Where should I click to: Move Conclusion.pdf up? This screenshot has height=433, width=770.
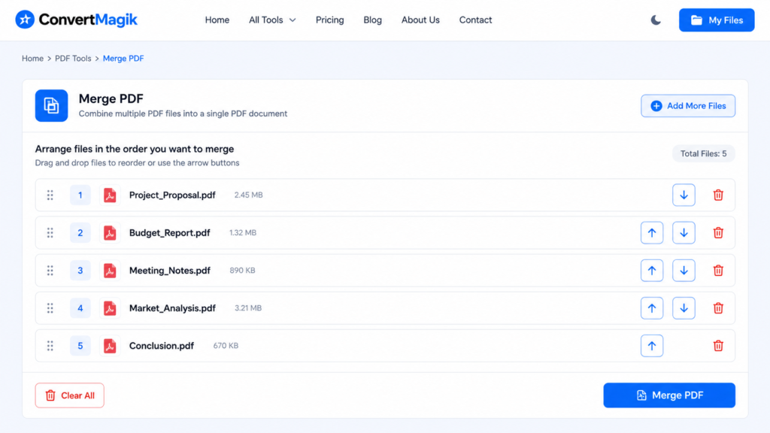pyautogui.click(x=652, y=346)
